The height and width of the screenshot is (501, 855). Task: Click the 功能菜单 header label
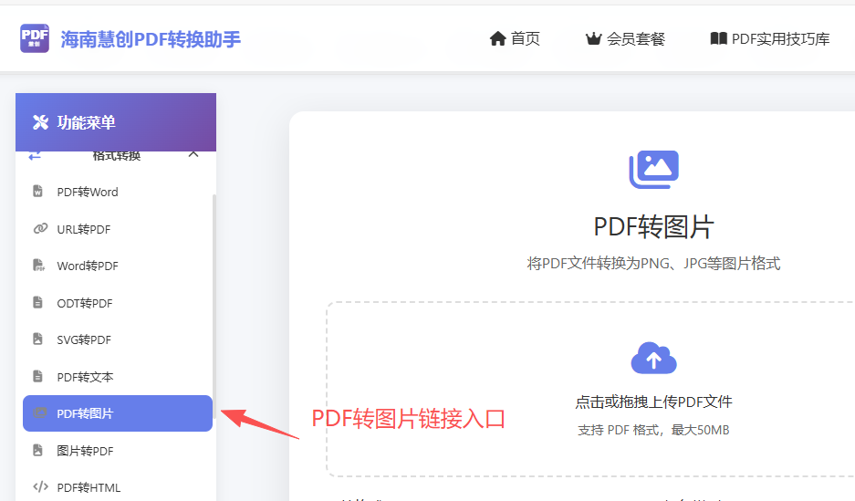tap(86, 122)
